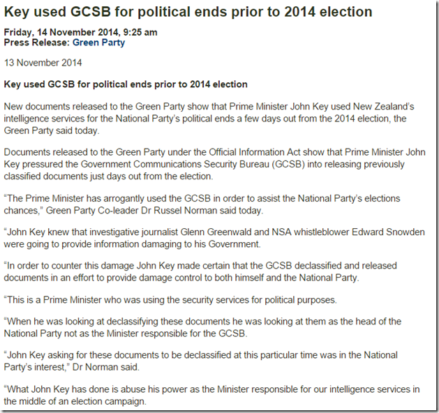Click the paragraph starting 'New documents released'
The image size is (439, 413).
(209, 117)
